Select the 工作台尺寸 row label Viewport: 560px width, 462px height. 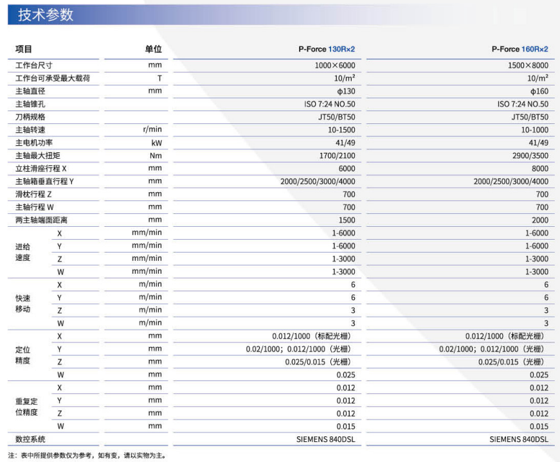coord(33,66)
